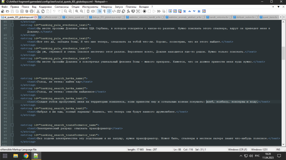
Task: Zoom out with the minus magnifier icon
Action: point(82,11)
